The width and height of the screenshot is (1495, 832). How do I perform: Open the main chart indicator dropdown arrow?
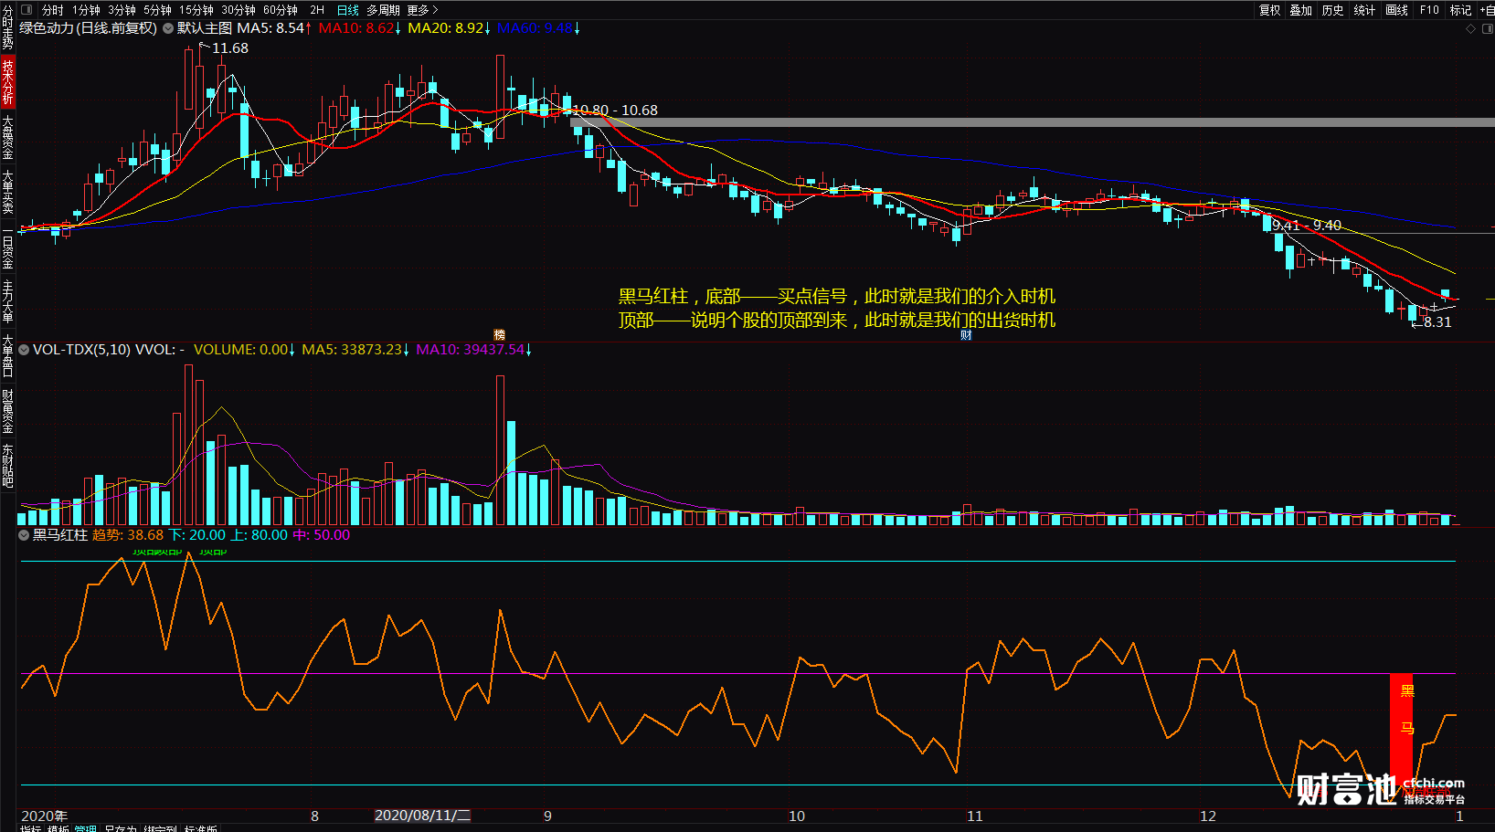coord(168,28)
